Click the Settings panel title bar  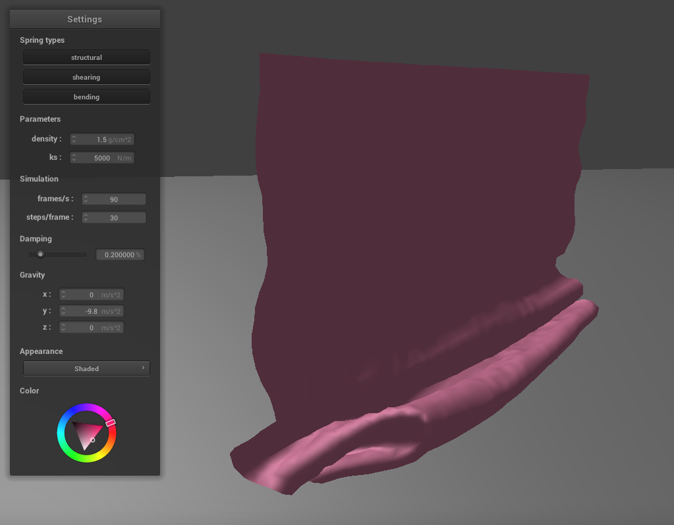coord(84,19)
